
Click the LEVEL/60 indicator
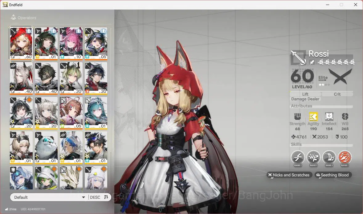tap(302, 87)
